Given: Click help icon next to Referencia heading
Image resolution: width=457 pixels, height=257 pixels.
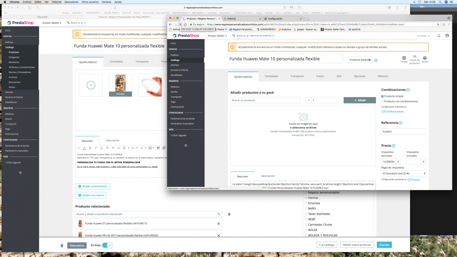Looking at the screenshot, I should [401, 123].
